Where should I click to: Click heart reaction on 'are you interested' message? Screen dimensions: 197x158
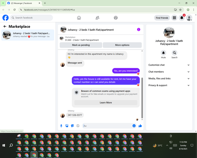(x=138, y=74)
